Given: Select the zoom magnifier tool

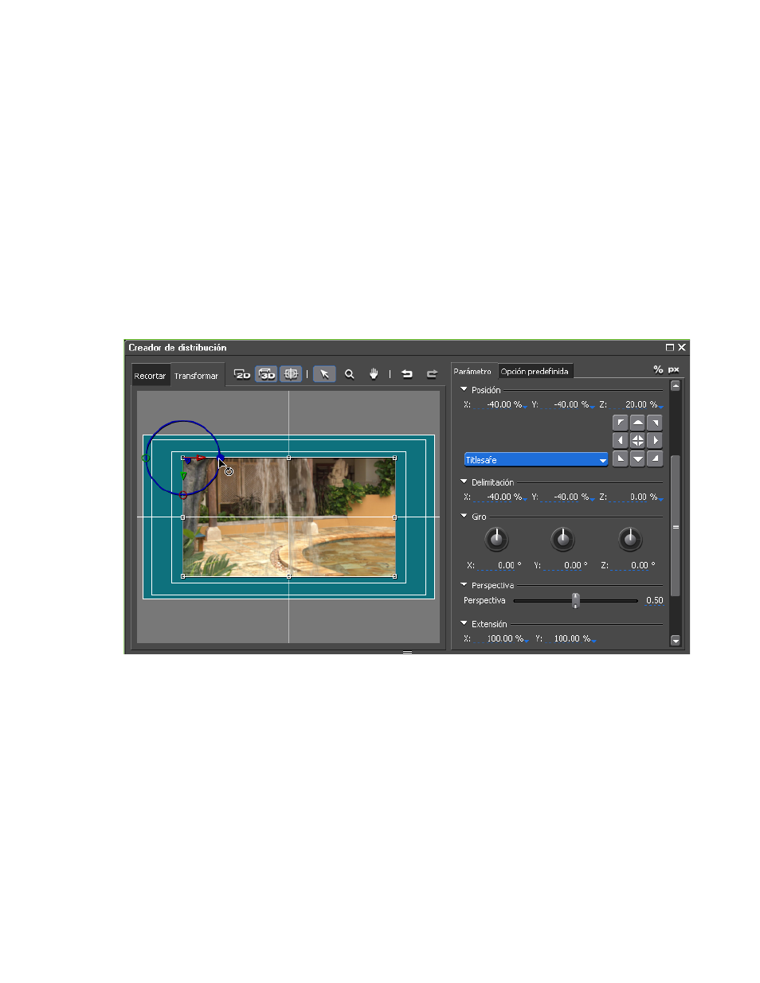Looking at the screenshot, I should 349,374.
